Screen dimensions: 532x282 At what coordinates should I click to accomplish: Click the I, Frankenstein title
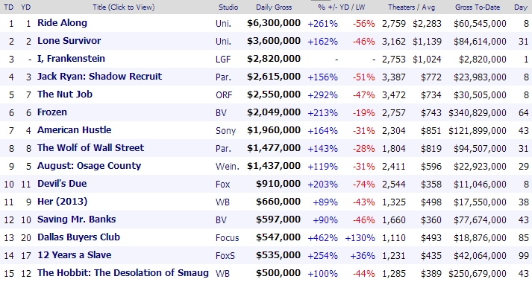click(x=71, y=59)
